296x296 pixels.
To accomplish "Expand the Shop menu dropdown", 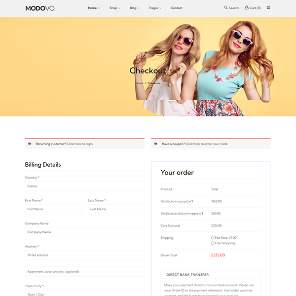I will 115,8.
